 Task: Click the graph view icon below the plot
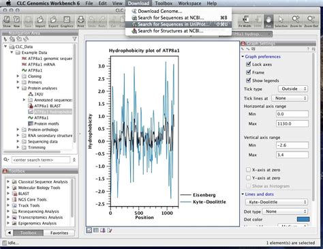pyautogui.click(x=89, y=231)
